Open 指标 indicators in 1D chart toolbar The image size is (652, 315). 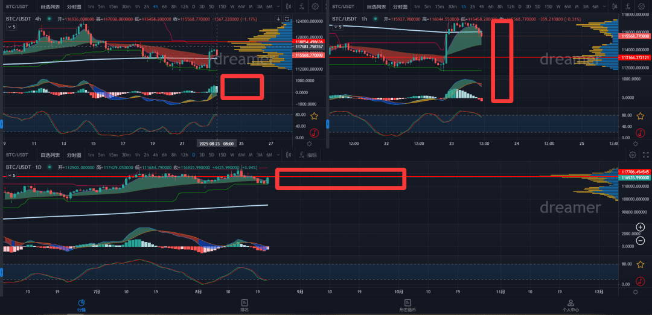(308, 155)
